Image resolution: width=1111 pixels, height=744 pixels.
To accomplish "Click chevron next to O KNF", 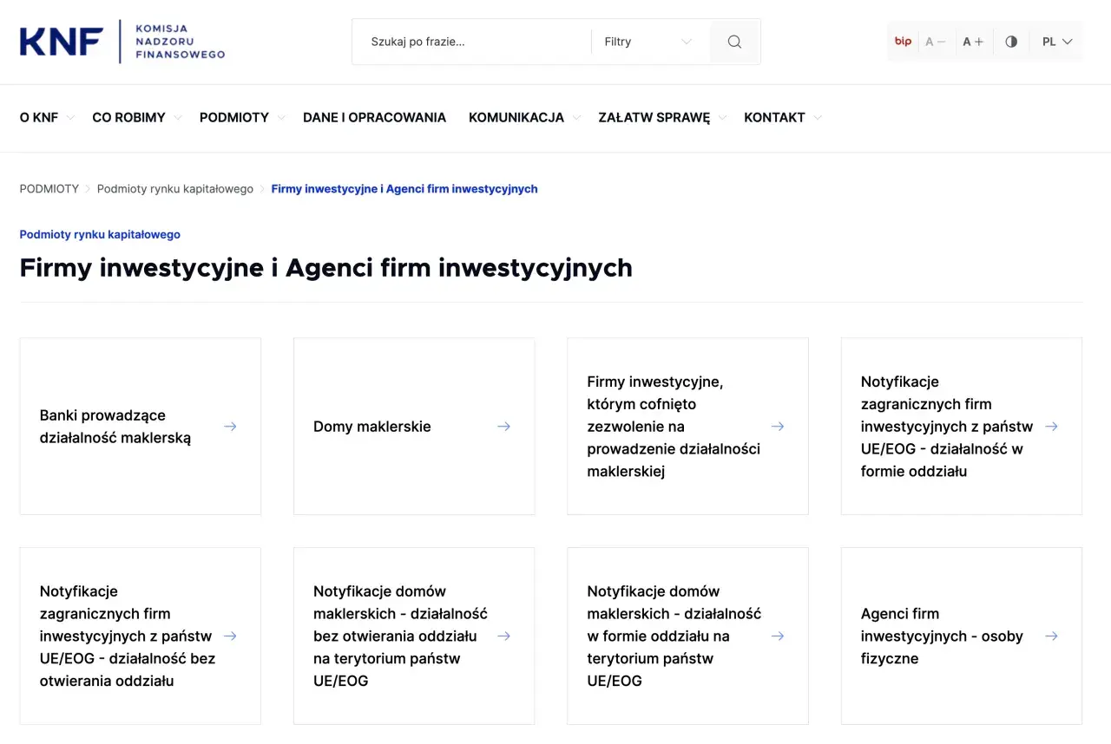I will (70, 118).
